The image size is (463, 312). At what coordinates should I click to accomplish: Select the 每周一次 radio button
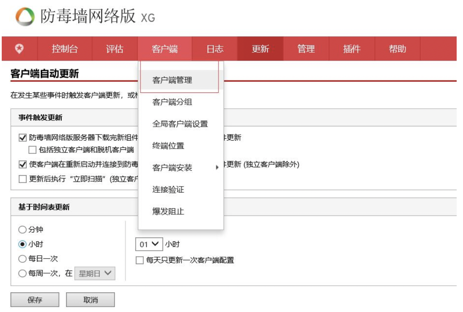point(22,274)
